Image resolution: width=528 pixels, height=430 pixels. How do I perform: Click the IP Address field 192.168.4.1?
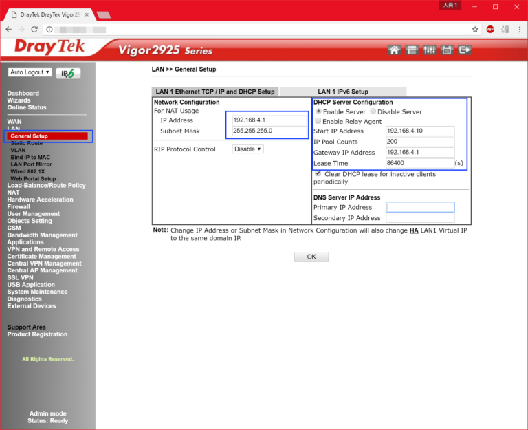tap(269, 120)
